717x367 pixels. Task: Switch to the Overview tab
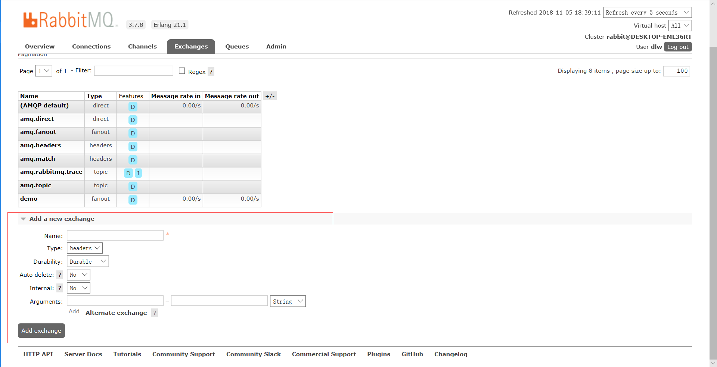(40, 47)
